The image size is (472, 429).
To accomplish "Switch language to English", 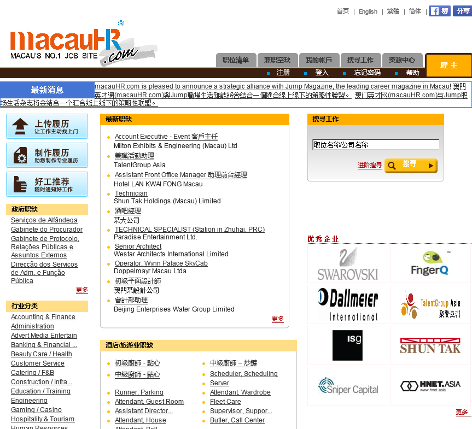I will tap(368, 11).
